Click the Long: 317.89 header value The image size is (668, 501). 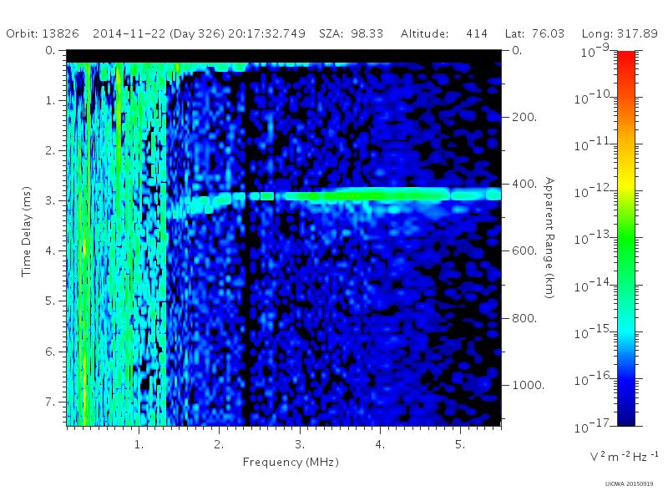[620, 33]
